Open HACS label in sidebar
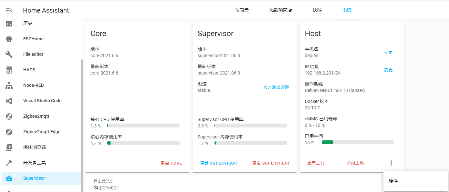Image resolution: width=449 pixels, height=192 pixels. pos(29,70)
